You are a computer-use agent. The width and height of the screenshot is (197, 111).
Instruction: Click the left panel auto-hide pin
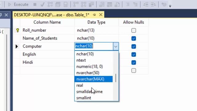tap(1, 15)
